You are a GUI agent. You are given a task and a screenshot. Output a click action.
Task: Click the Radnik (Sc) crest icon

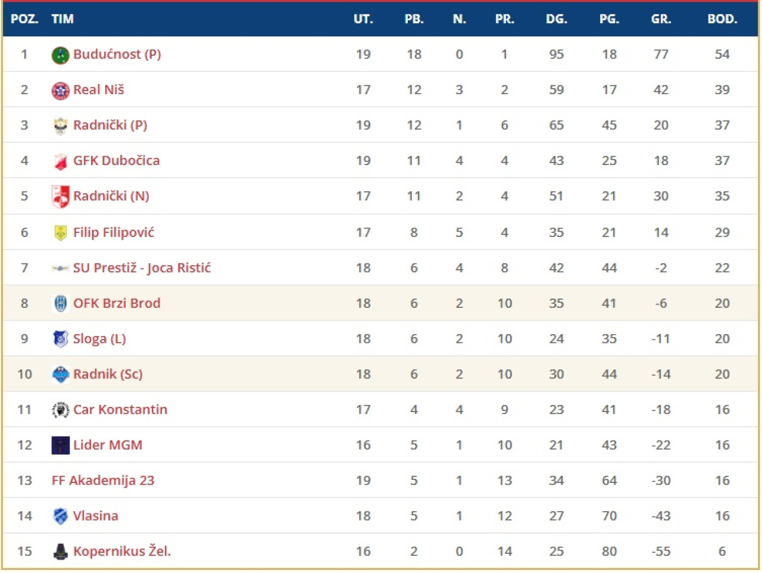[60, 375]
